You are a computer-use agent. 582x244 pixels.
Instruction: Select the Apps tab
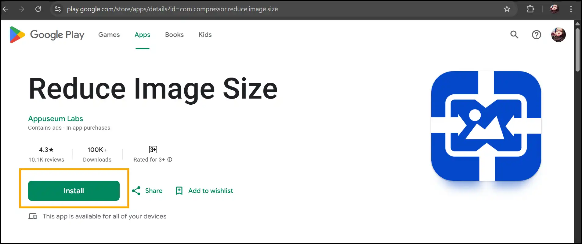click(x=143, y=35)
